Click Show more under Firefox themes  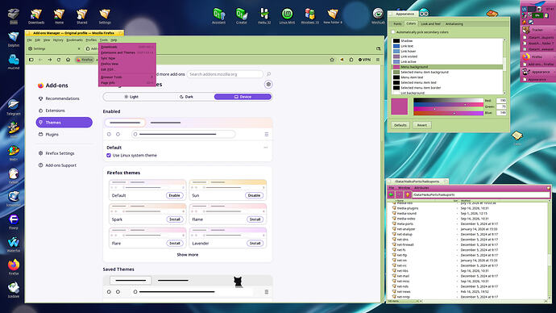pyautogui.click(x=188, y=255)
